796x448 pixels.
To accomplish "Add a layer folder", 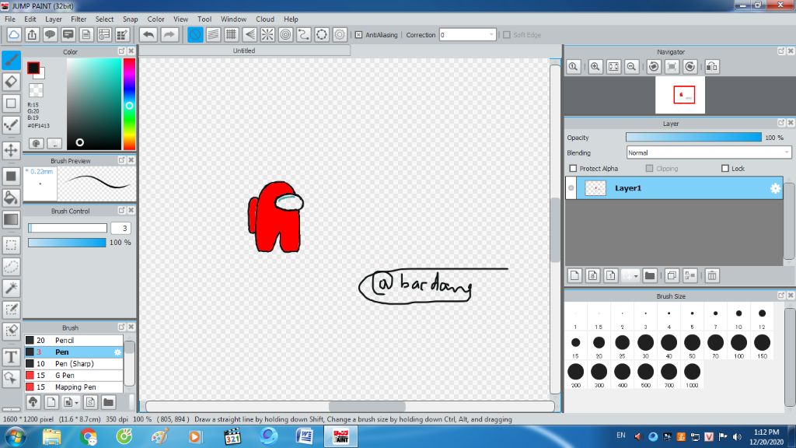I will click(x=649, y=275).
